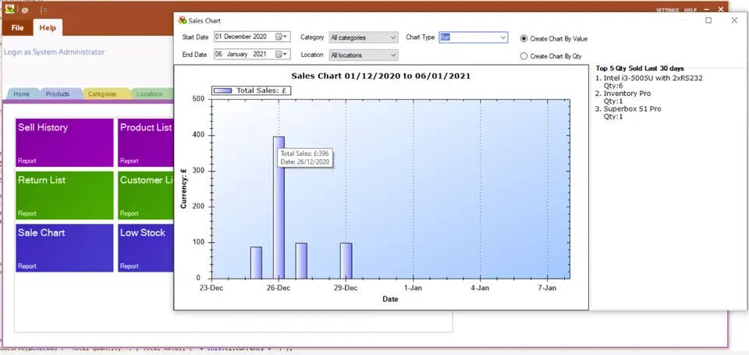Click the day field in Start Date
This screenshot has height=355, width=749.
pos(218,37)
